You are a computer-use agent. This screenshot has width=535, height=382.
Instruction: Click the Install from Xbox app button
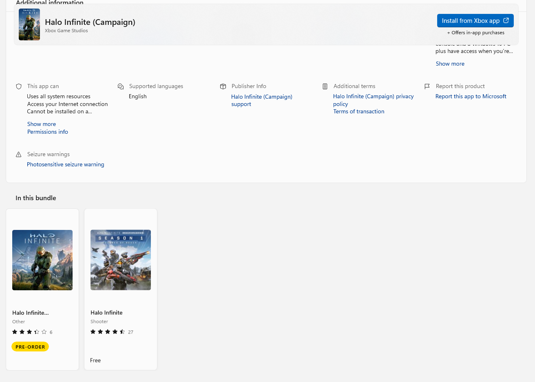click(x=475, y=21)
